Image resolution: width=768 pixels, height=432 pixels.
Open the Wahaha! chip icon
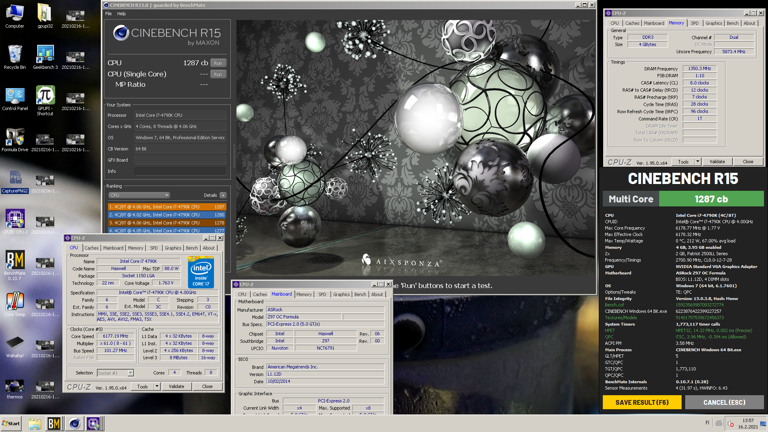15,346
